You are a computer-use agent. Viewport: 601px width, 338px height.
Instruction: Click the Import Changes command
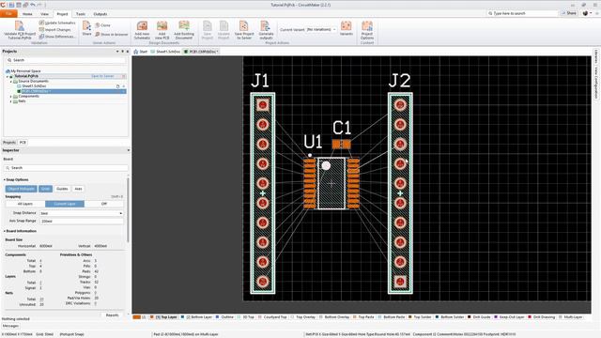(54, 29)
